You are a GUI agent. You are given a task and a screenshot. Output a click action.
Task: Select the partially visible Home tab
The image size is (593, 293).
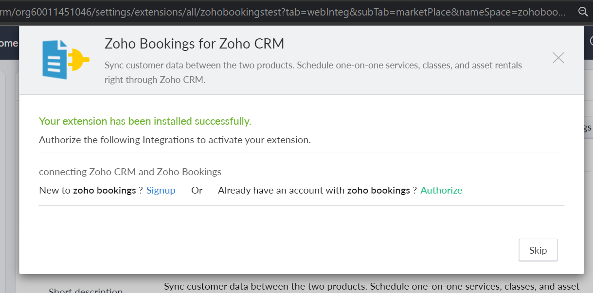(x=9, y=43)
